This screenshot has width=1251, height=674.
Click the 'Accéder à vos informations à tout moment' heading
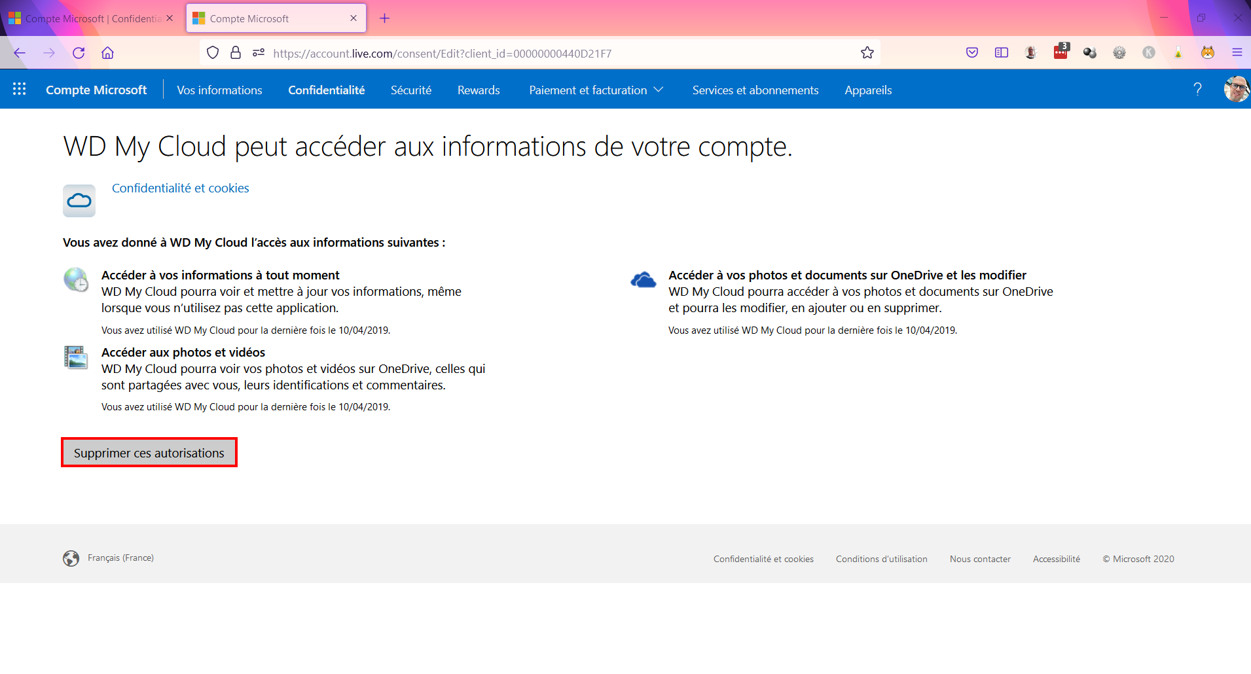221,275
